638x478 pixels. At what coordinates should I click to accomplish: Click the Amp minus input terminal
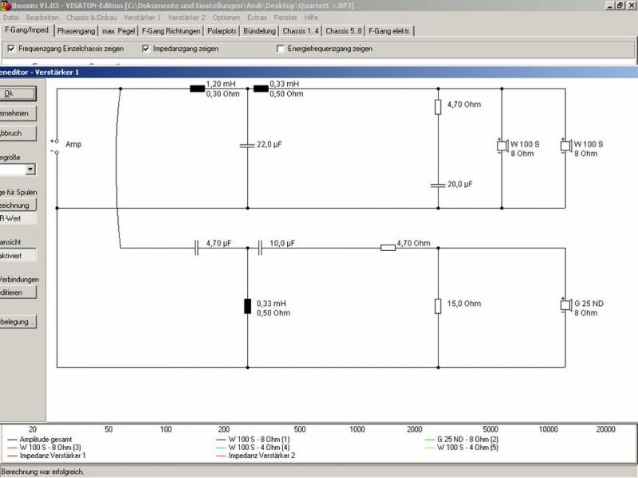[57, 152]
